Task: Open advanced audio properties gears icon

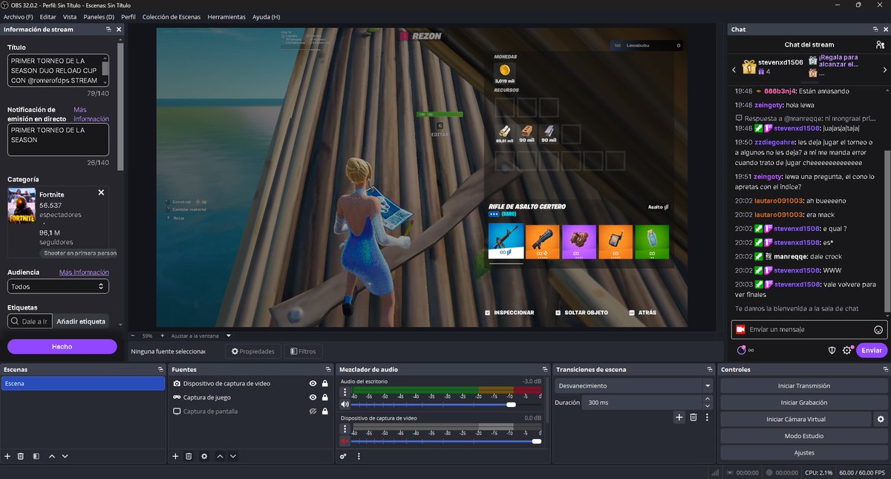Action: pyautogui.click(x=344, y=456)
